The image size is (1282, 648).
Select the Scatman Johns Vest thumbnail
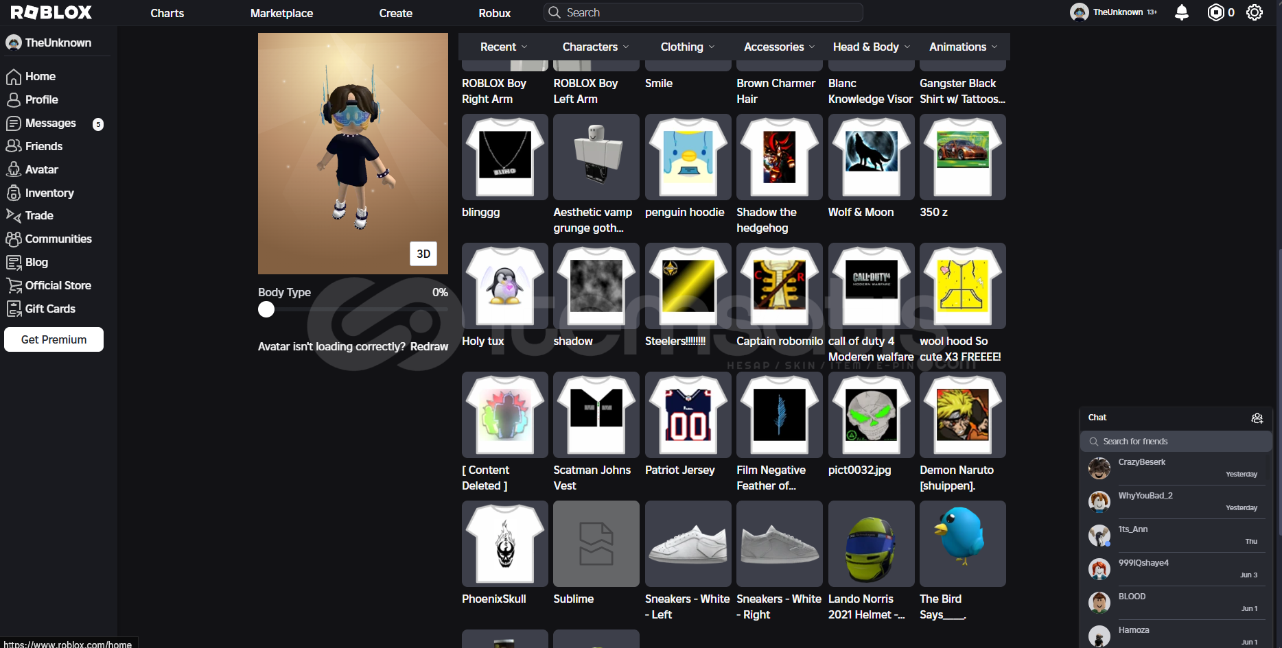pos(596,415)
